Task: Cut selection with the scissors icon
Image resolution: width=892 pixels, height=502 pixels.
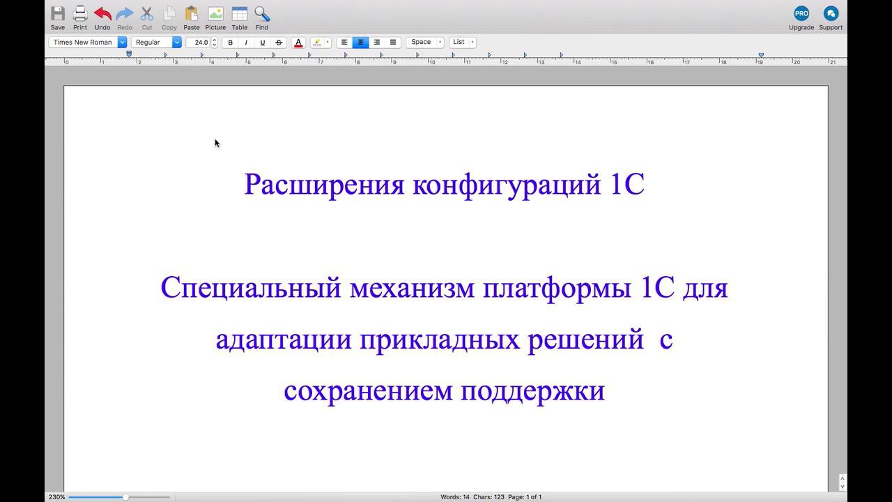Action: (x=147, y=14)
